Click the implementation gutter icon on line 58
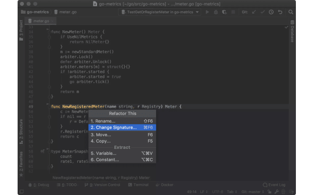Viewport: 313px width, 195px height. (x=43, y=152)
